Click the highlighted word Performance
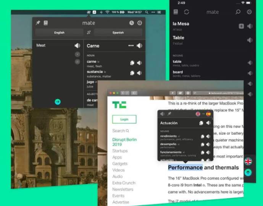The image size is (263, 206). click(x=186, y=167)
